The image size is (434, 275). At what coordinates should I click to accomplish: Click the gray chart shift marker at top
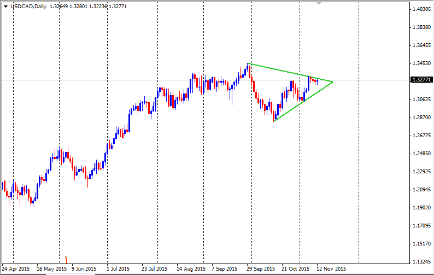[x=319, y=4]
